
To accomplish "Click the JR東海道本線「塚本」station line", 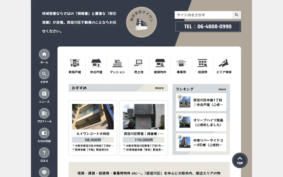I will (144, 149).
